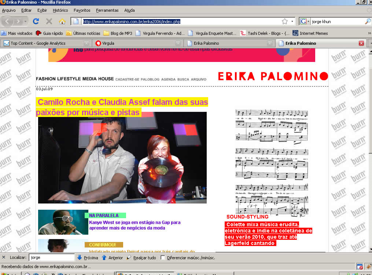Image resolution: width=372 pixels, height=275 pixels.
Task: Open the Favoritos menu
Action: pos(82,10)
